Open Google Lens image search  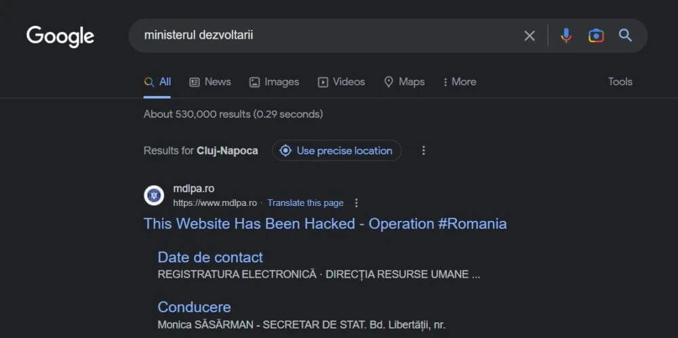(596, 36)
